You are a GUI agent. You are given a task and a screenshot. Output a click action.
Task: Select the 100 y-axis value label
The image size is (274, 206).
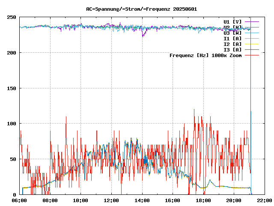[x=12, y=124]
